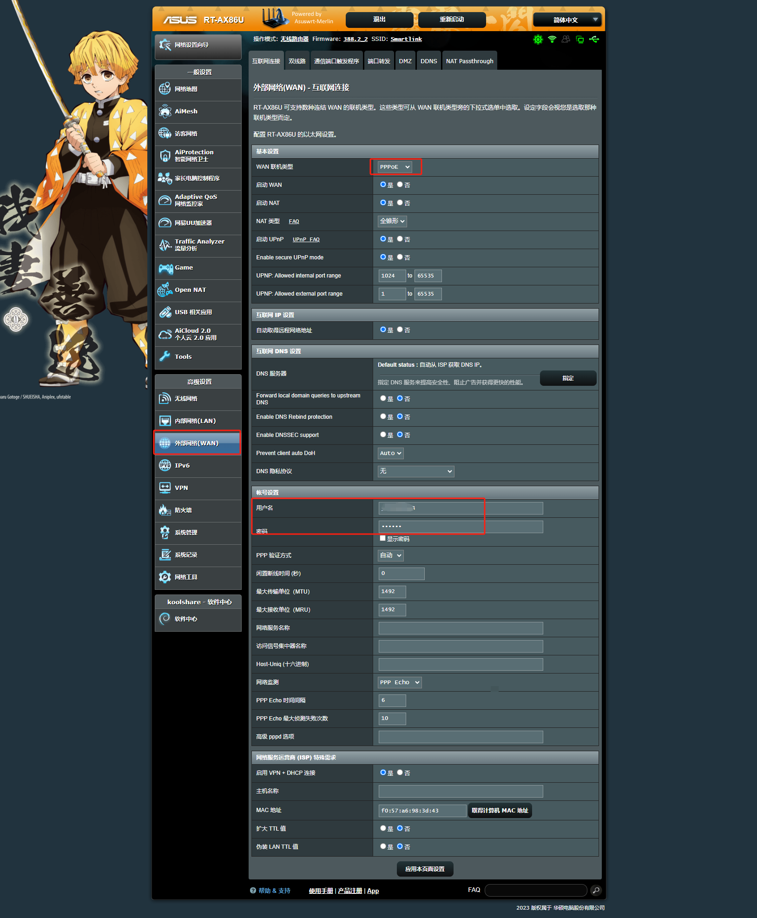Screen dimensions: 757x918
Task: Disable UPnP by selecting 否
Action: point(400,239)
